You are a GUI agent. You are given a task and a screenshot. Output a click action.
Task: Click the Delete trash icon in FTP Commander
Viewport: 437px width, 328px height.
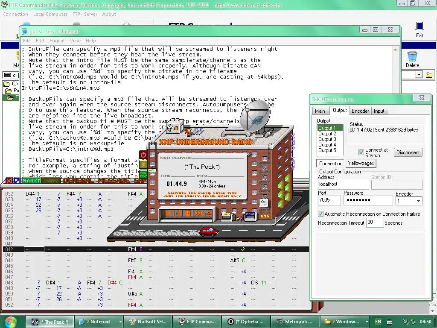pos(413,59)
